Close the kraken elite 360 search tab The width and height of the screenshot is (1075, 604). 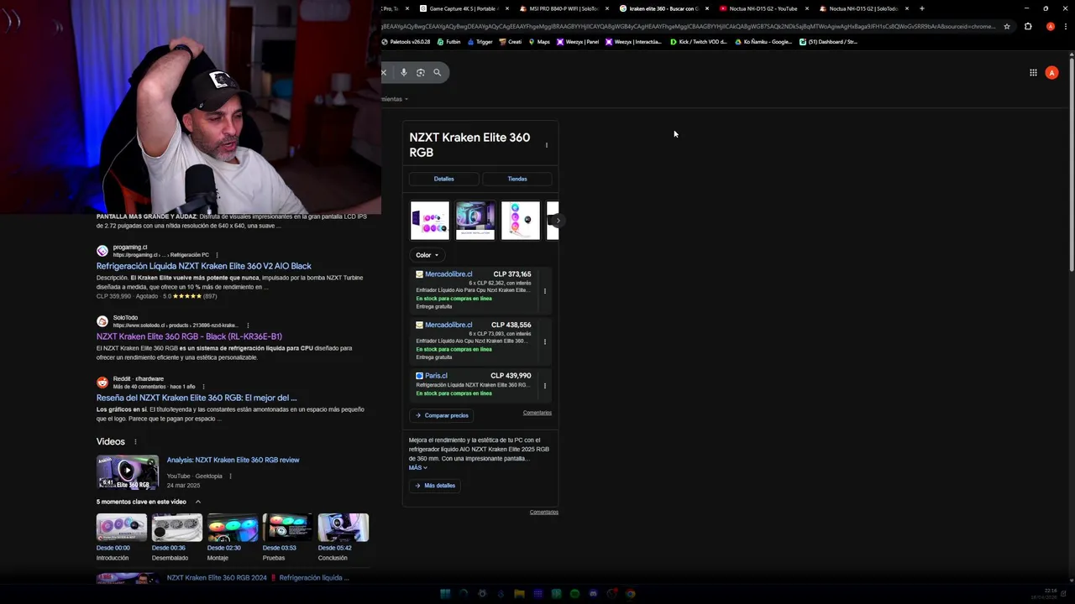pos(707,8)
